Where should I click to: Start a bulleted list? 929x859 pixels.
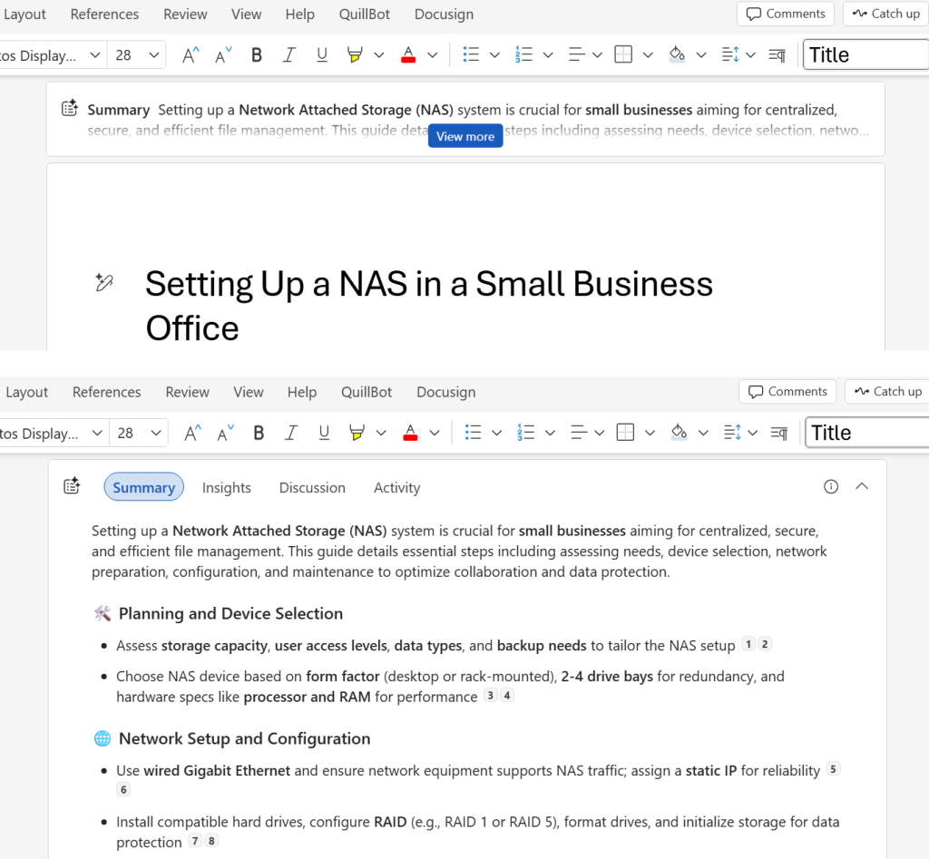pos(471,54)
